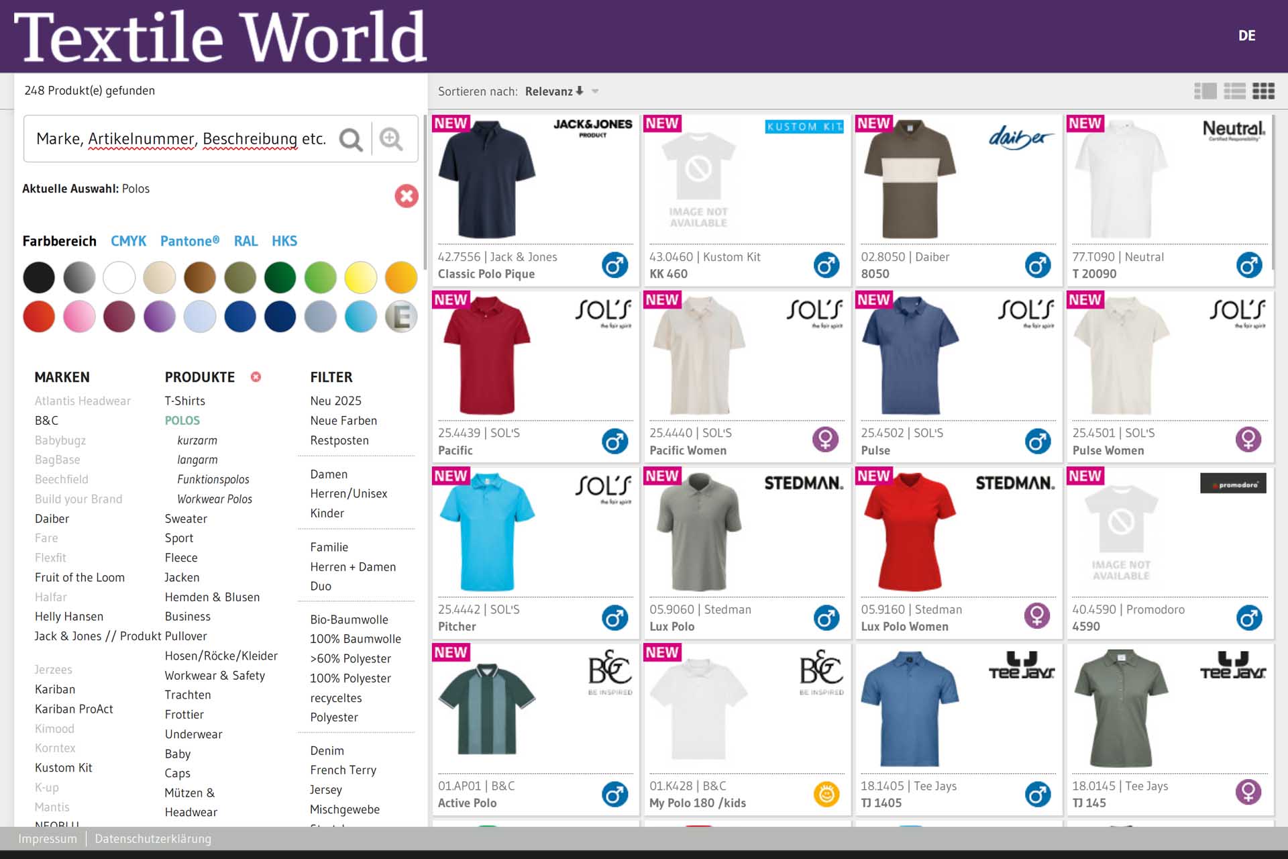Click the kids smiley icon on My Polo 180

point(826,794)
